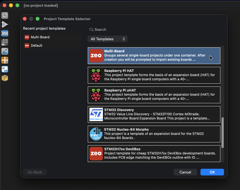Click the ST logo of STM32 Discovery
This screenshot has width=240, height=190.
tap(96, 114)
